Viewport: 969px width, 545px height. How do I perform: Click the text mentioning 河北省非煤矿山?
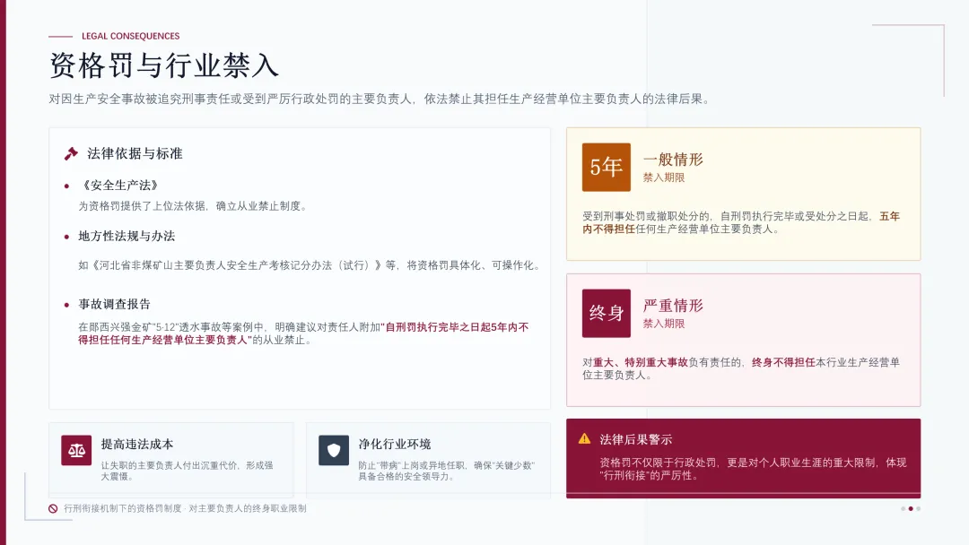pos(310,265)
